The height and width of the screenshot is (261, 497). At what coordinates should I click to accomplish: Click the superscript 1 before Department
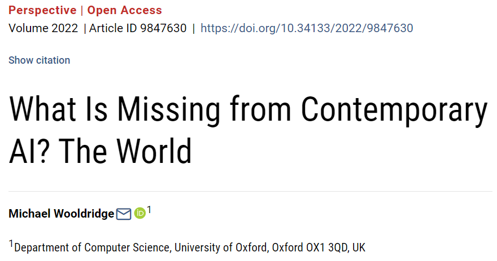(11, 244)
